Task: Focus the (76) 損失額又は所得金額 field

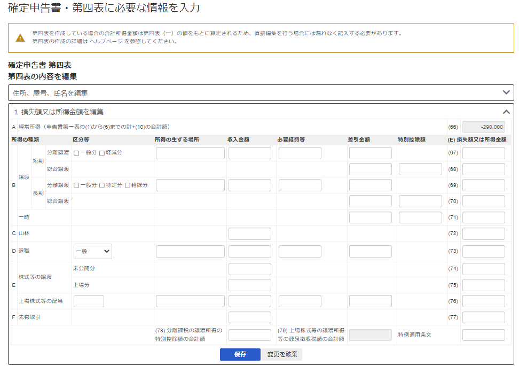Action: coord(484,301)
